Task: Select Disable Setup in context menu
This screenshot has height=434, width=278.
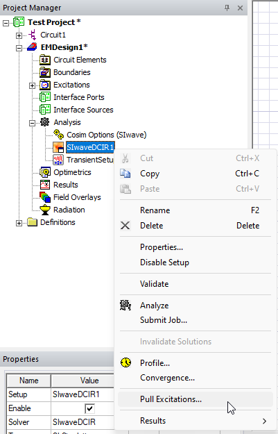Action: click(196, 262)
